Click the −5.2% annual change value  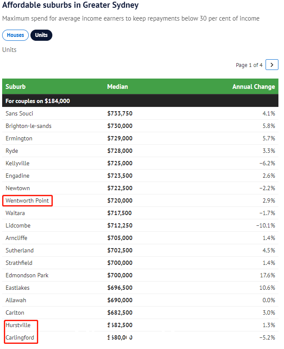[x=267, y=338]
